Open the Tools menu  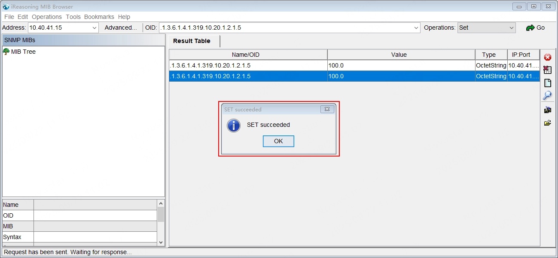coord(73,17)
